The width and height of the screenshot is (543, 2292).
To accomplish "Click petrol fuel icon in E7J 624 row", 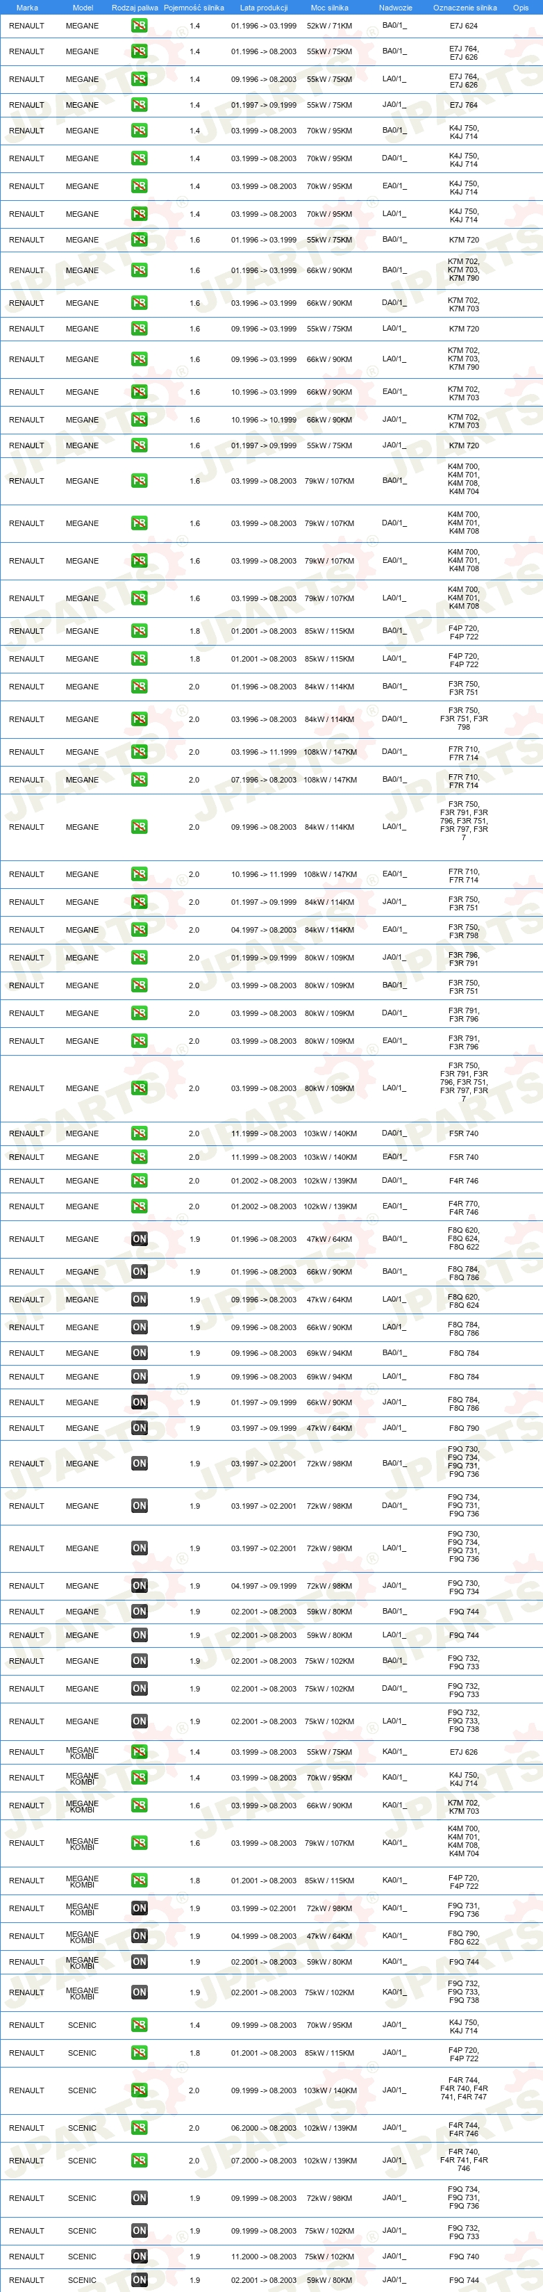I will [140, 26].
